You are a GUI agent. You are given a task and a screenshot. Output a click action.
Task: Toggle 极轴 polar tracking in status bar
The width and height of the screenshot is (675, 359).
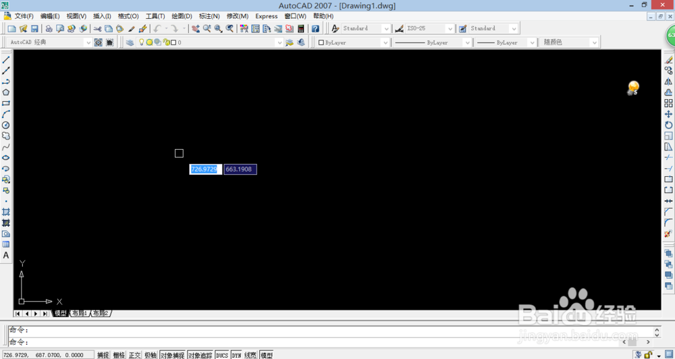pyautogui.click(x=151, y=355)
